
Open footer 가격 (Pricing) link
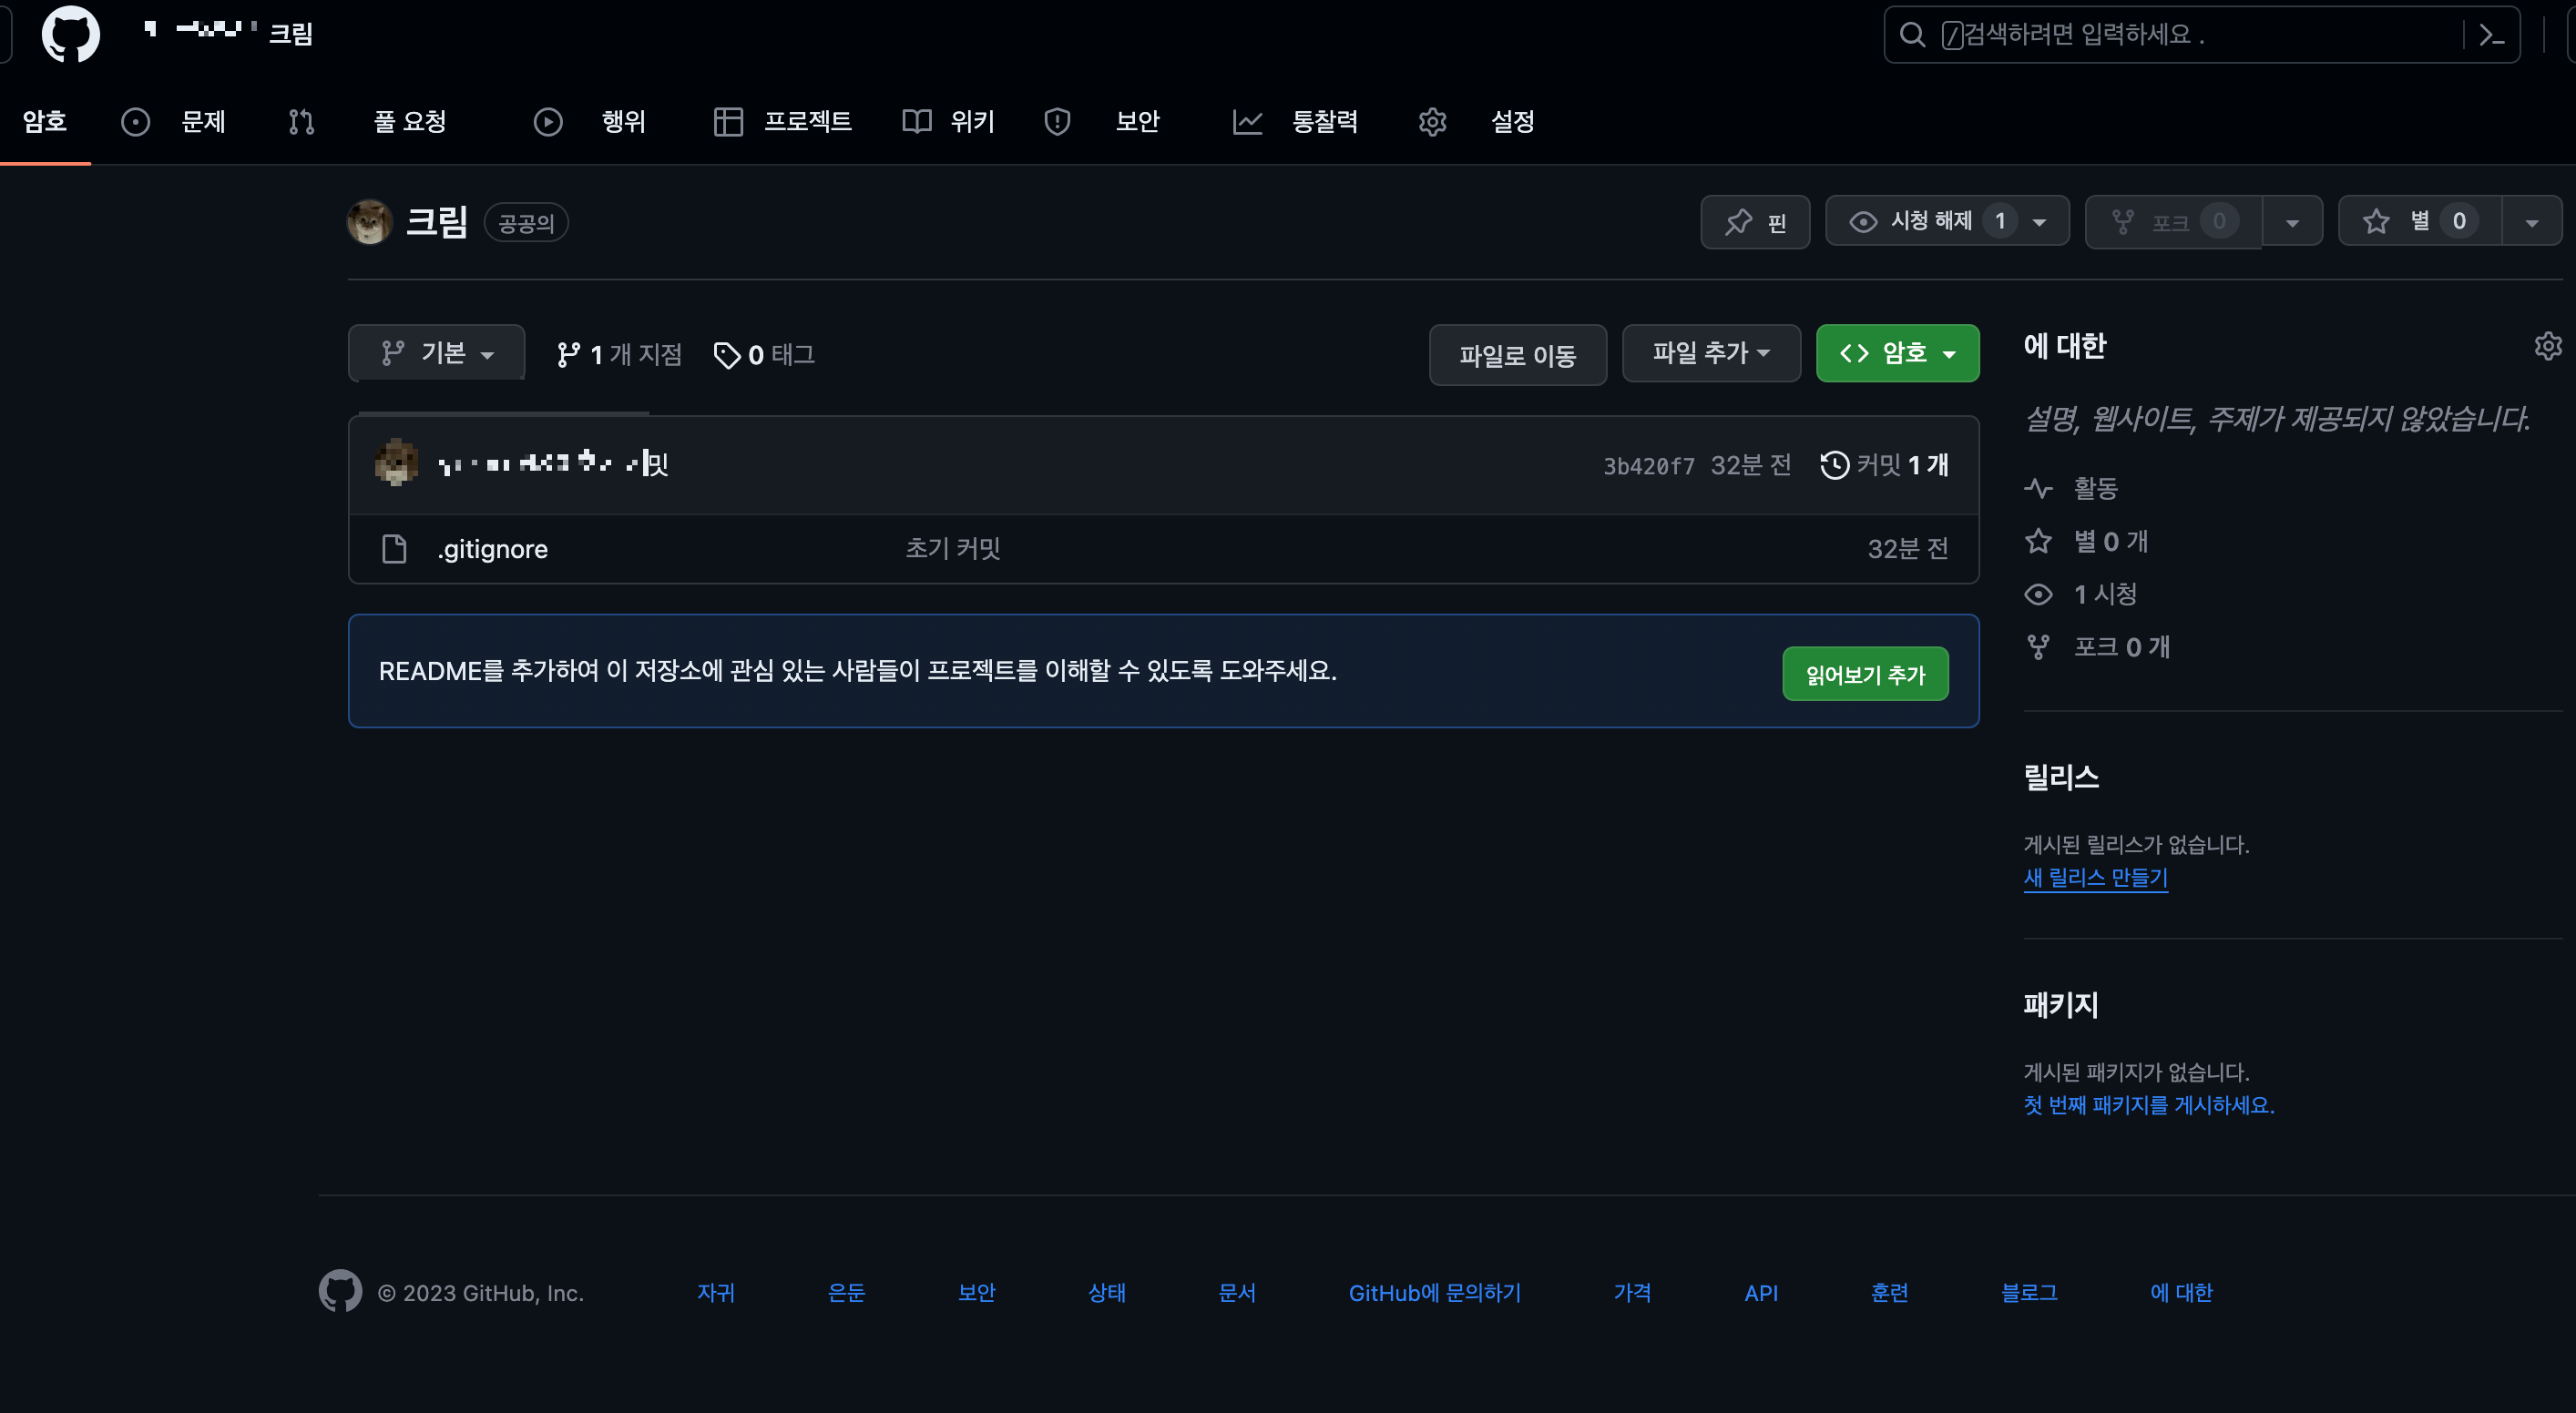coord(1632,1292)
